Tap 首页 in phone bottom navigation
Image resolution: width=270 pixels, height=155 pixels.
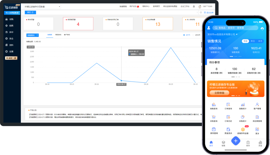[x=211, y=143]
